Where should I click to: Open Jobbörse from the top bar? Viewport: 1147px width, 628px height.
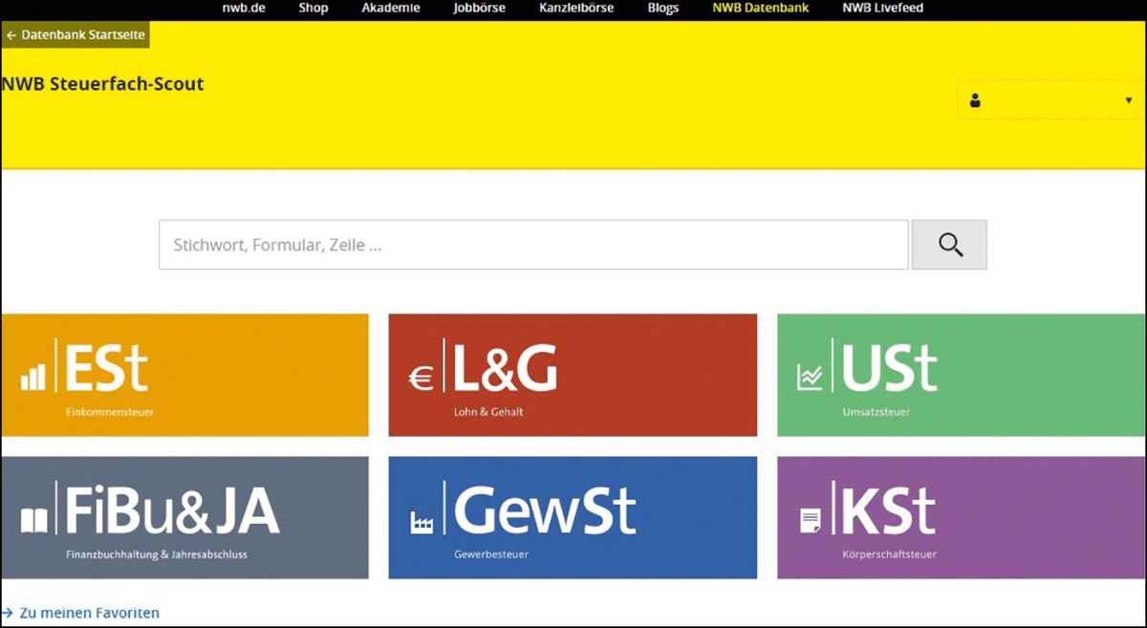(x=479, y=9)
